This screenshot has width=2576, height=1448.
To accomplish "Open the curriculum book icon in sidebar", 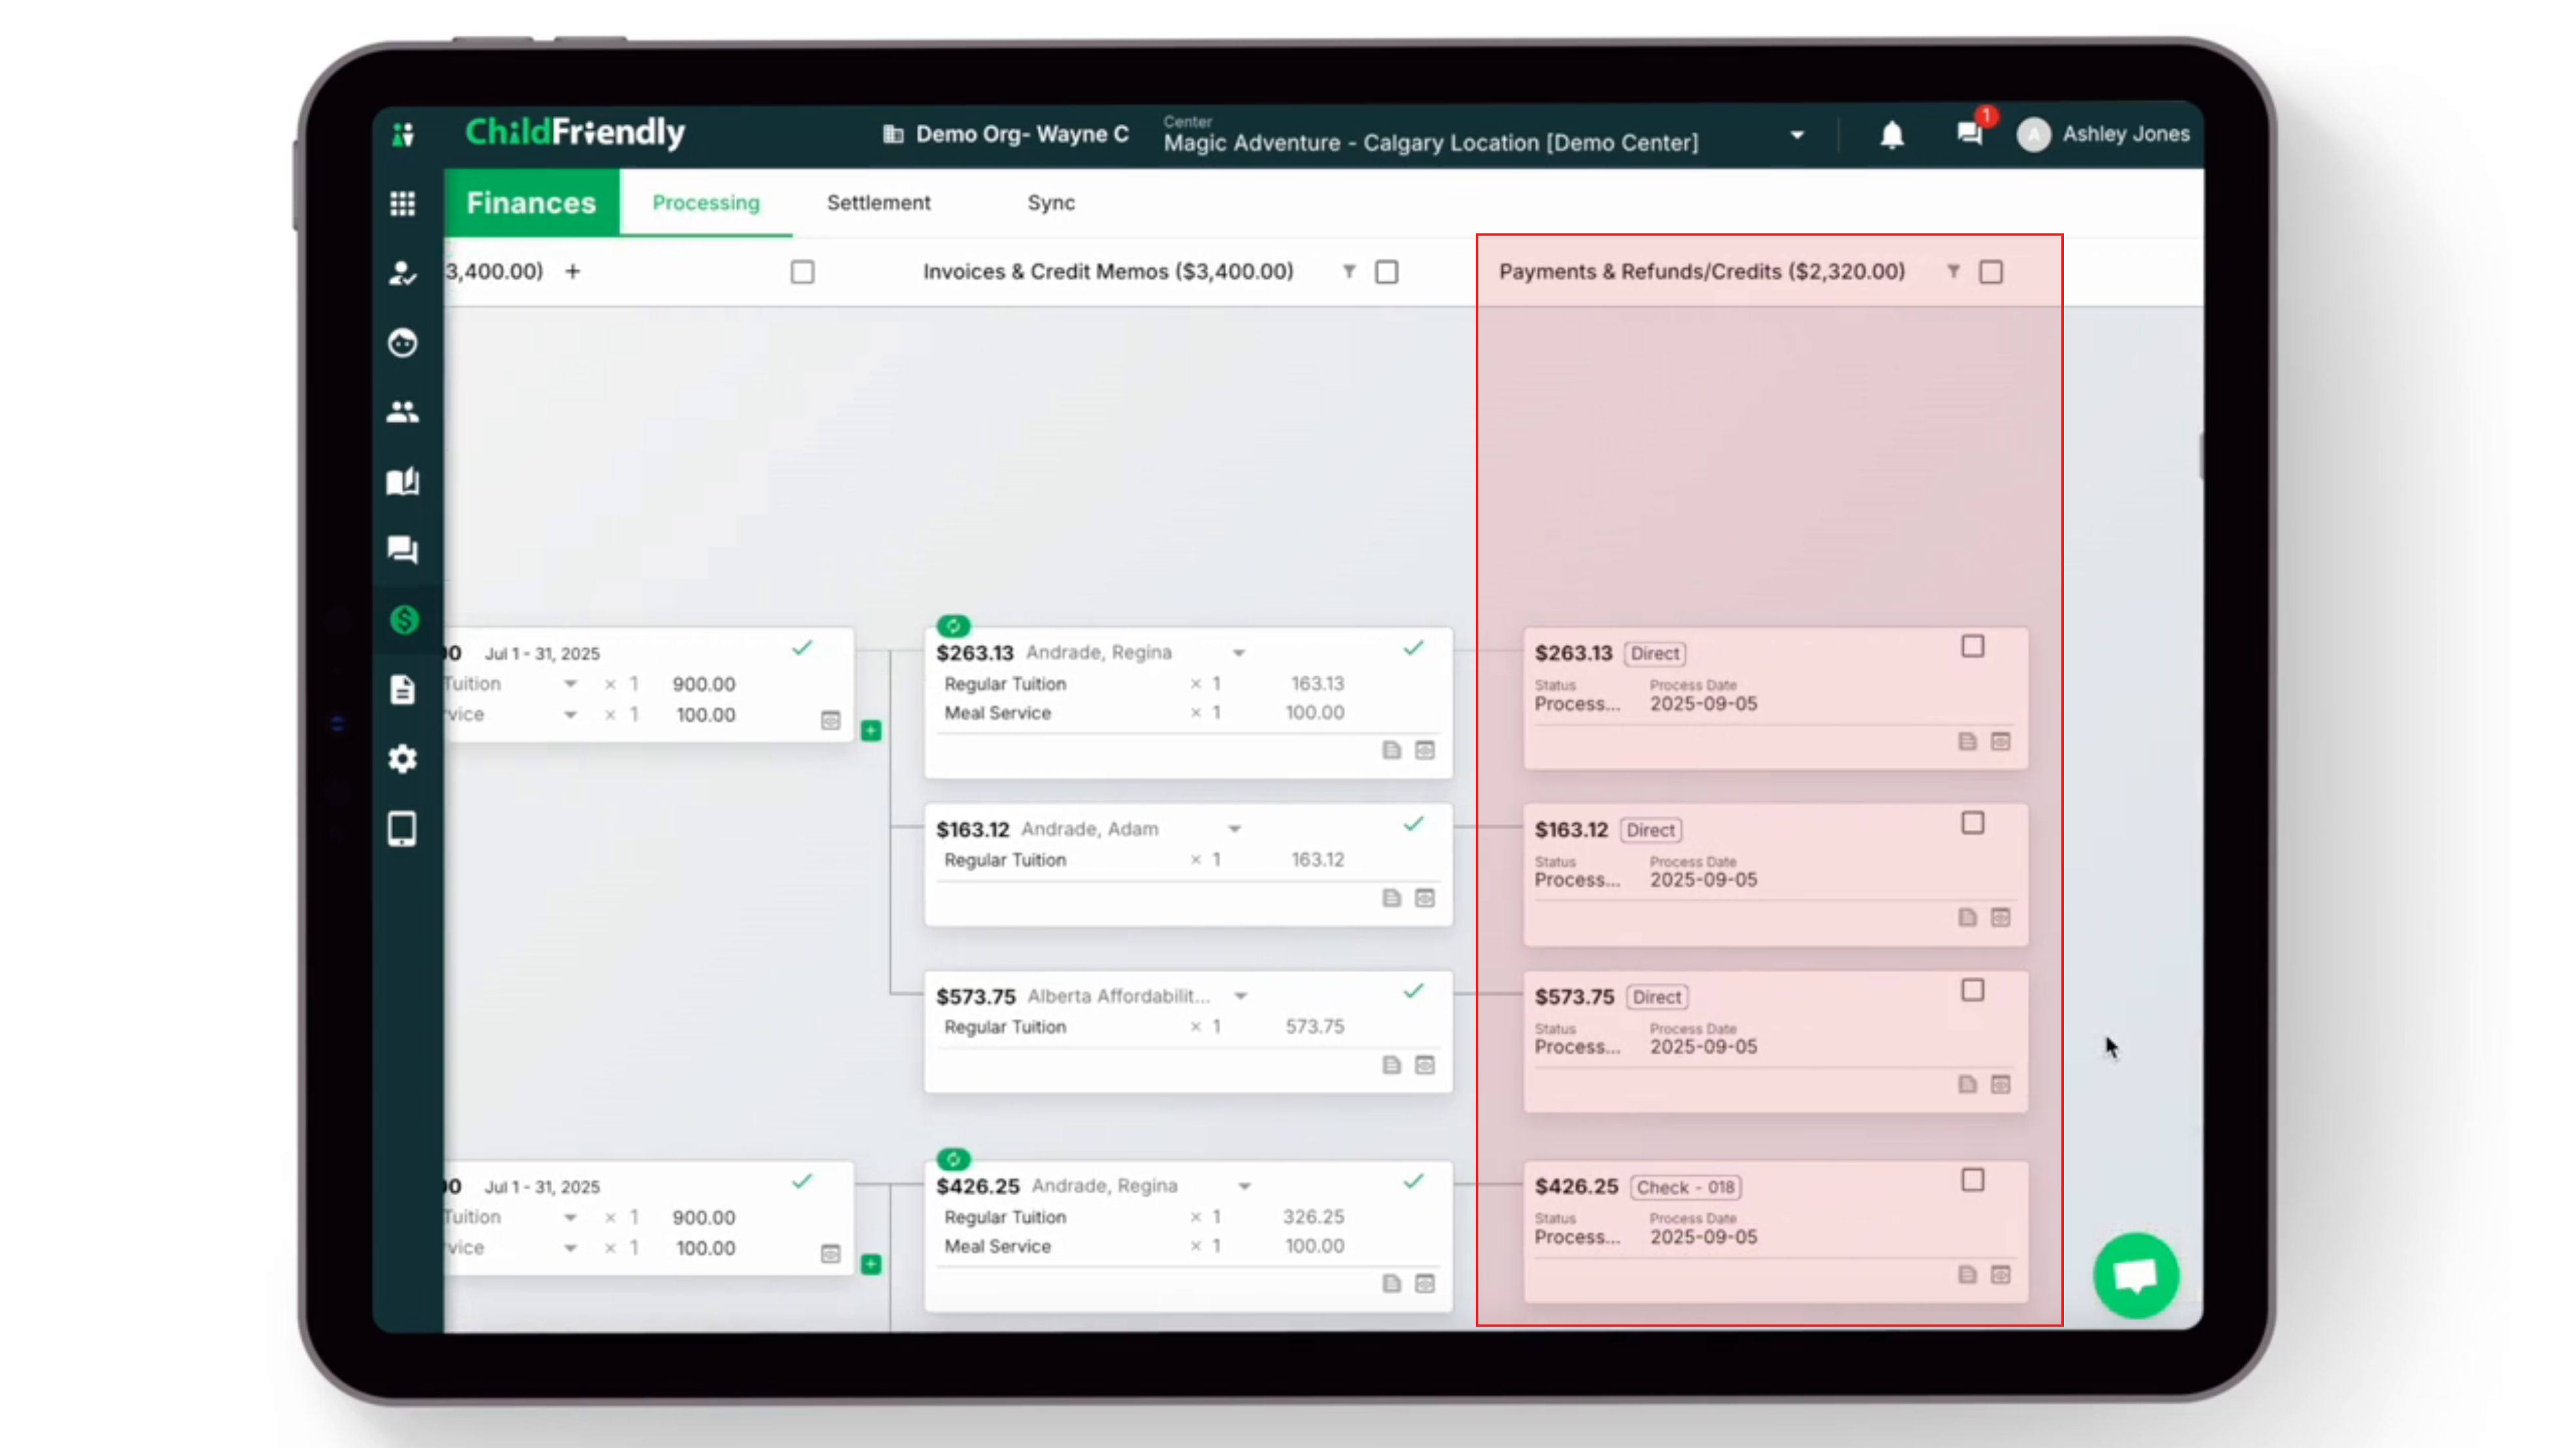I will [402, 481].
